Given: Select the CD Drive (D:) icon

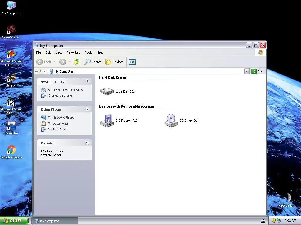Looking at the screenshot, I should coord(171,120).
